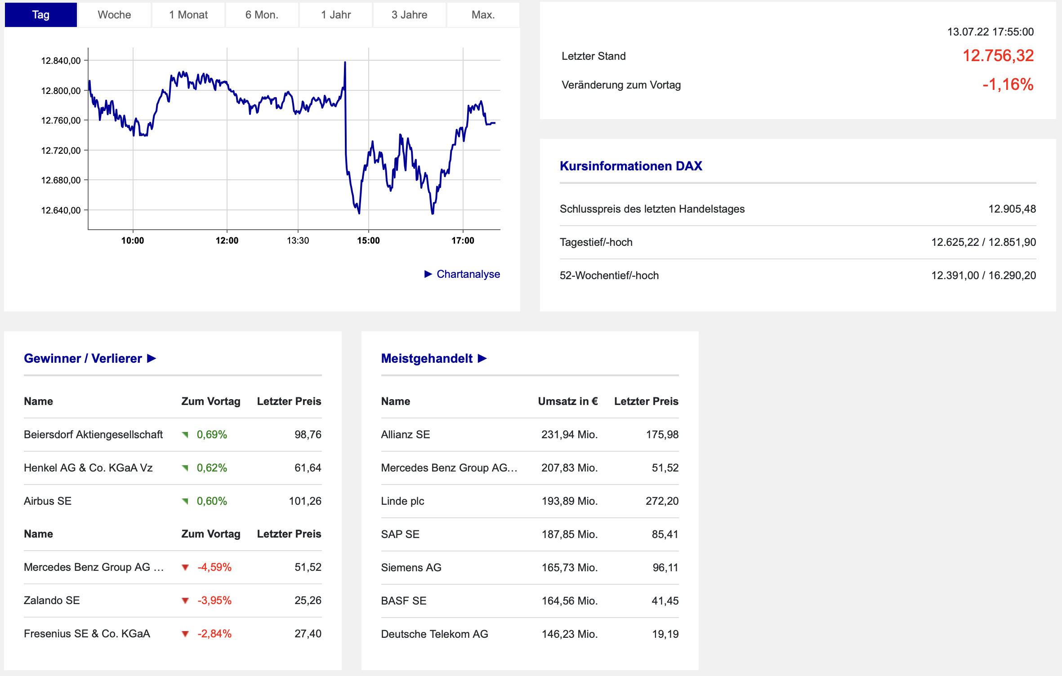Click the active Tag tab
Viewport: 1062px width, 676px height.
tap(40, 15)
